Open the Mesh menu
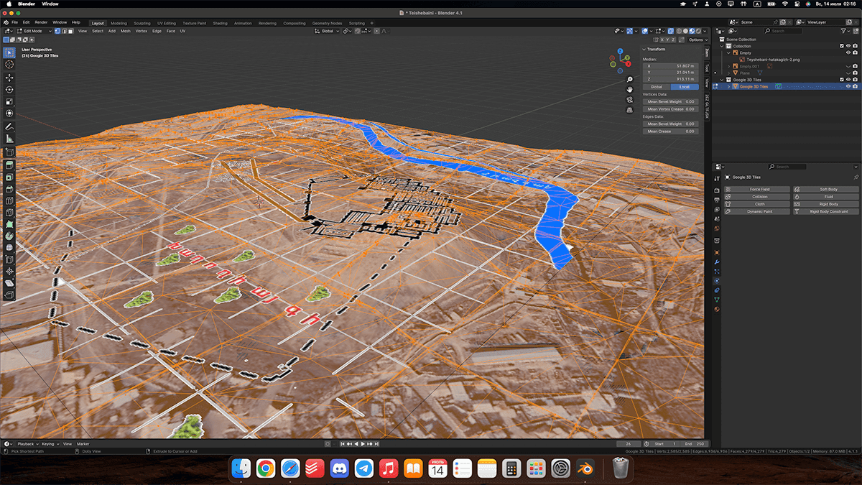 pos(126,31)
